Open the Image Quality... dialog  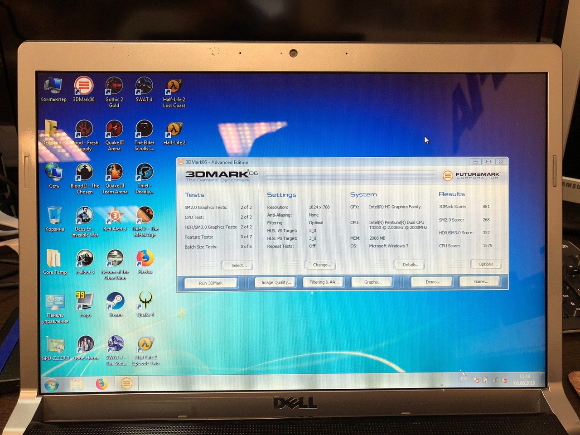click(275, 282)
